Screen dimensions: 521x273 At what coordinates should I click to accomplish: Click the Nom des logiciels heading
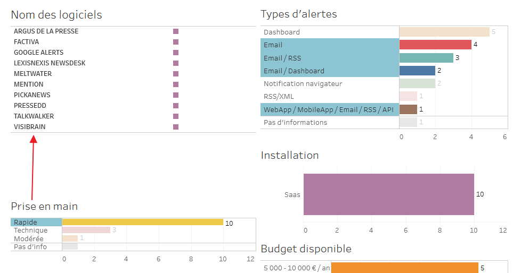pyautogui.click(x=56, y=15)
